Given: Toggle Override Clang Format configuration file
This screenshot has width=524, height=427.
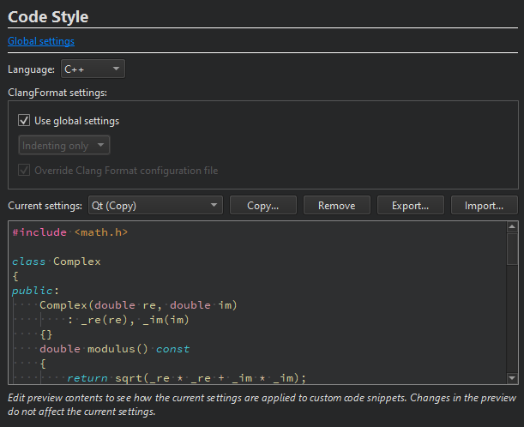Looking at the screenshot, I should (24, 171).
